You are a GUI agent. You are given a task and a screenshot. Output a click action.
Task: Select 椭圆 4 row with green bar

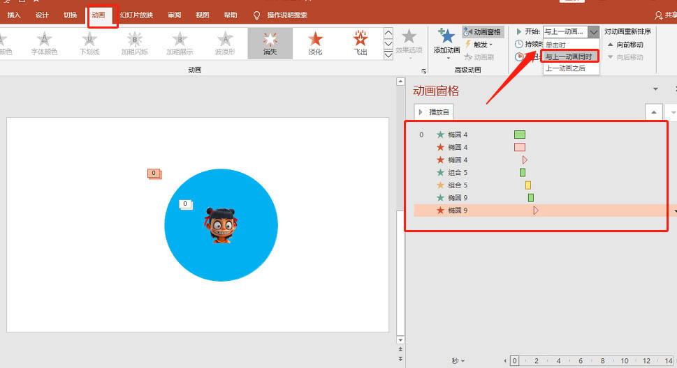(544, 135)
